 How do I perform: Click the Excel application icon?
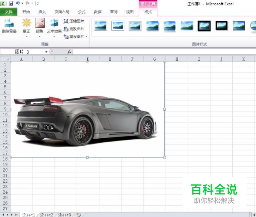pyautogui.click(x=3, y=3)
